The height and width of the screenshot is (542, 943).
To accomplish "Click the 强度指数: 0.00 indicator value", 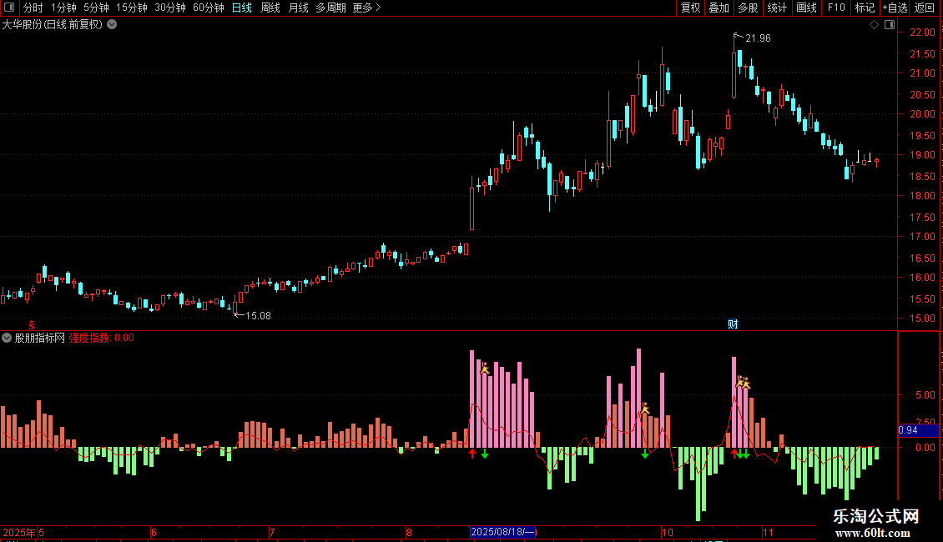I will coord(101,338).
